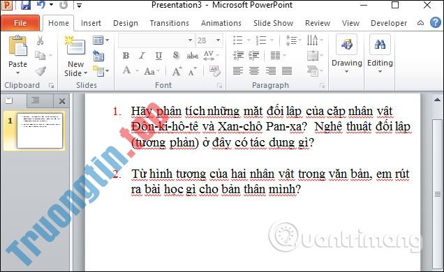Open the Drawing group button

346,54
